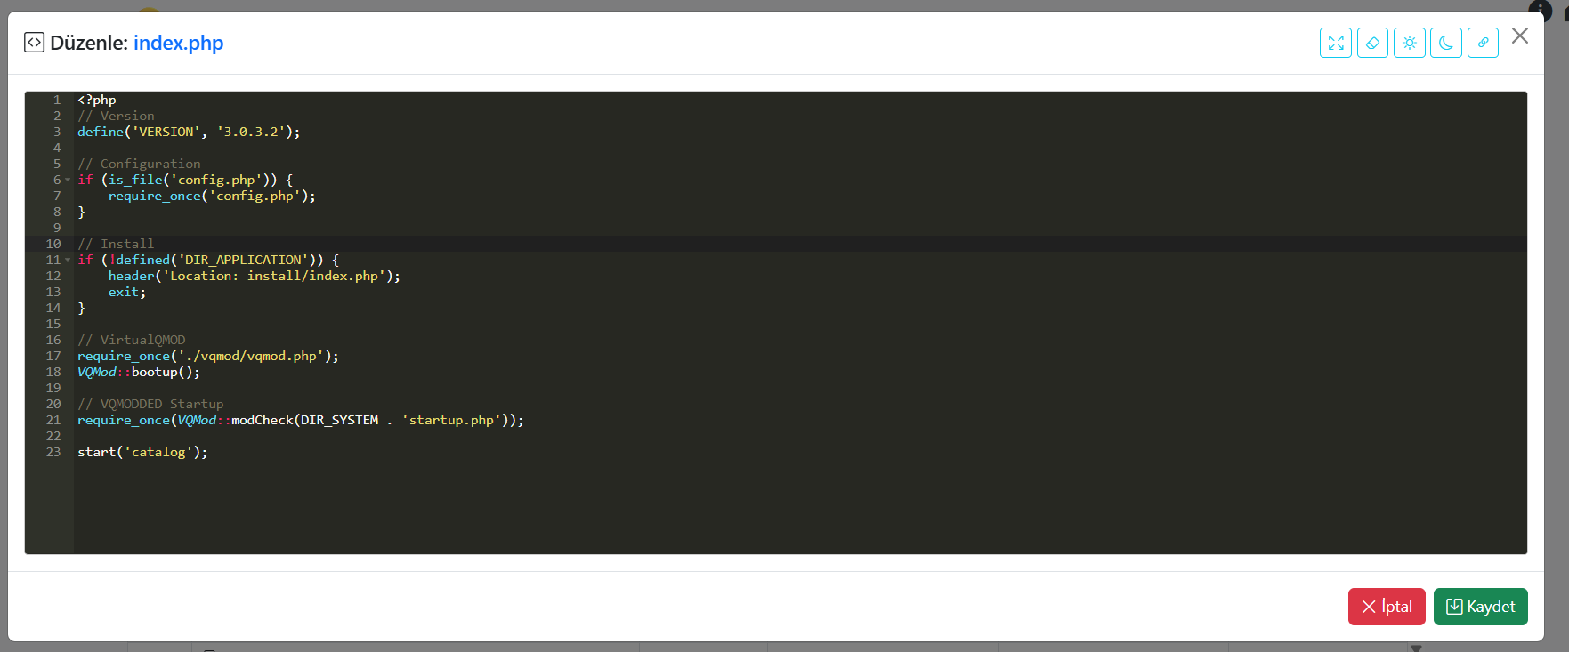Click line number 23 in gutter
1569x652 pixels.
pyautogui.click(x=53, y=452)
